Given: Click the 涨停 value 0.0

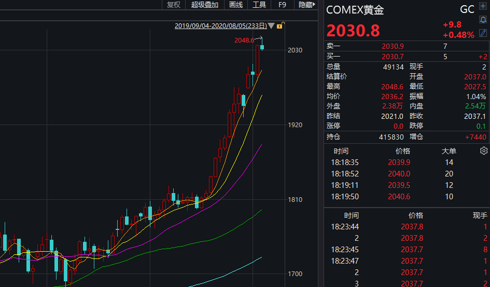Looking at the screenshot, I should tap(398, 126).
